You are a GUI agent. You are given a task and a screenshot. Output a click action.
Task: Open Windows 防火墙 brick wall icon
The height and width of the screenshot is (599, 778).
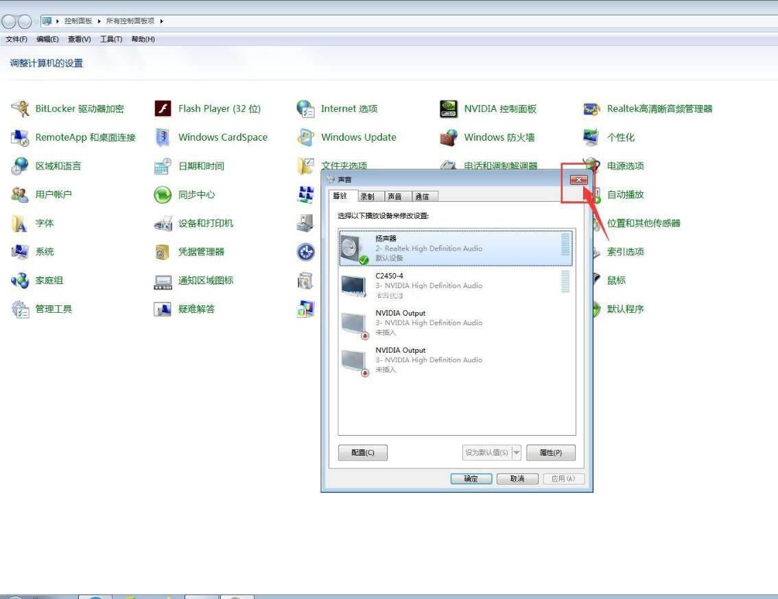pyautogui.click(x=449, y=137)
